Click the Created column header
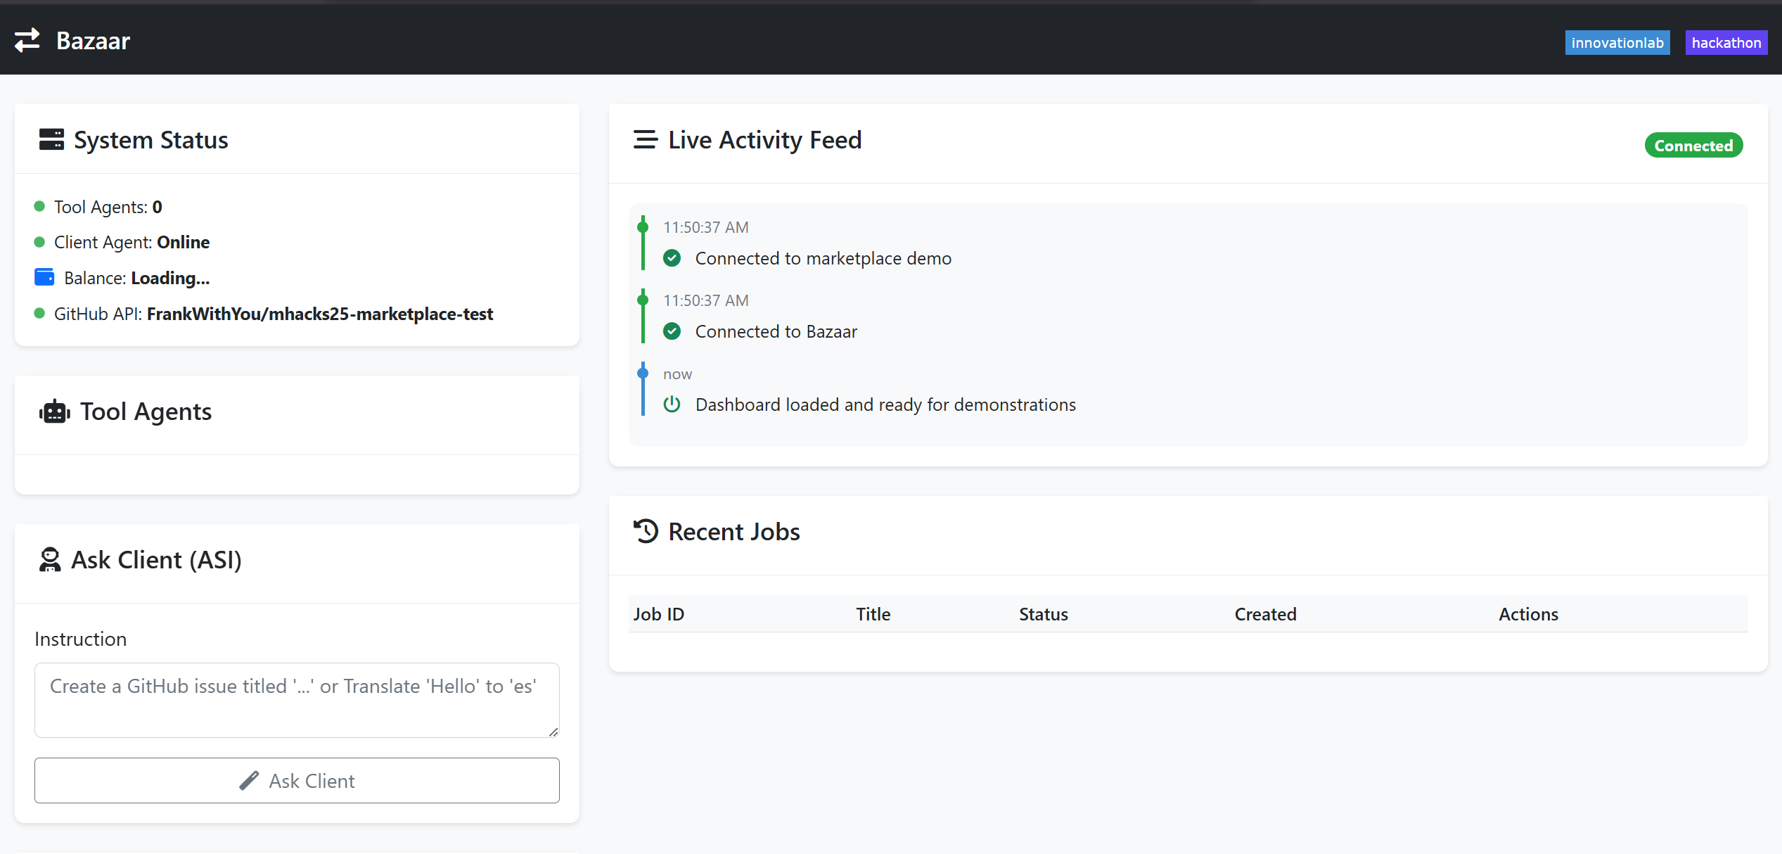The width and height of the screenshot is (1782, 854). click(1265, 614)
